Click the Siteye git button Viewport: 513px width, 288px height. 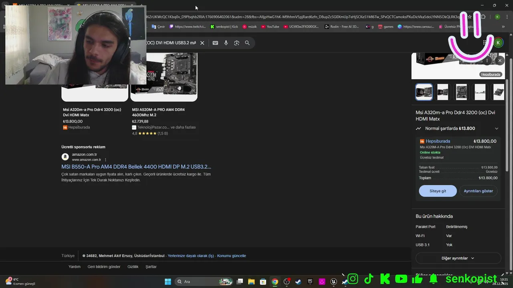438,191
